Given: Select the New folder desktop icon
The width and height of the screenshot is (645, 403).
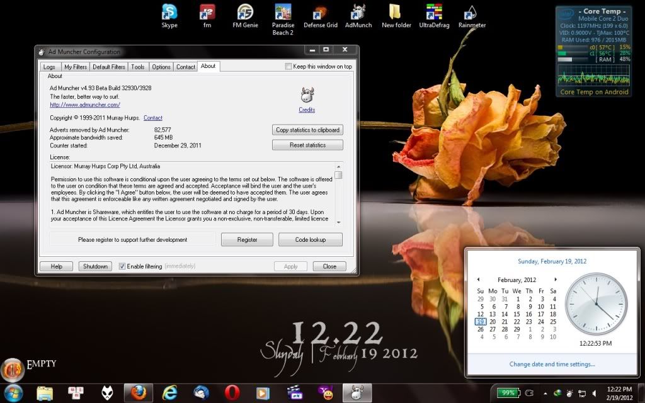Looking at the screenshot, I should pyautogui.click(x=396, y=16).
